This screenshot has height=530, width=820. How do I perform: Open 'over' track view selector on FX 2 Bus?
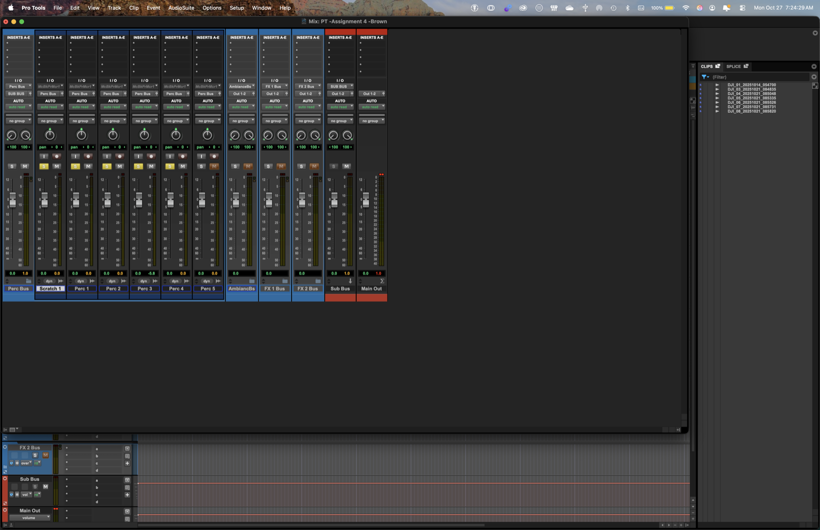(26, 463)
